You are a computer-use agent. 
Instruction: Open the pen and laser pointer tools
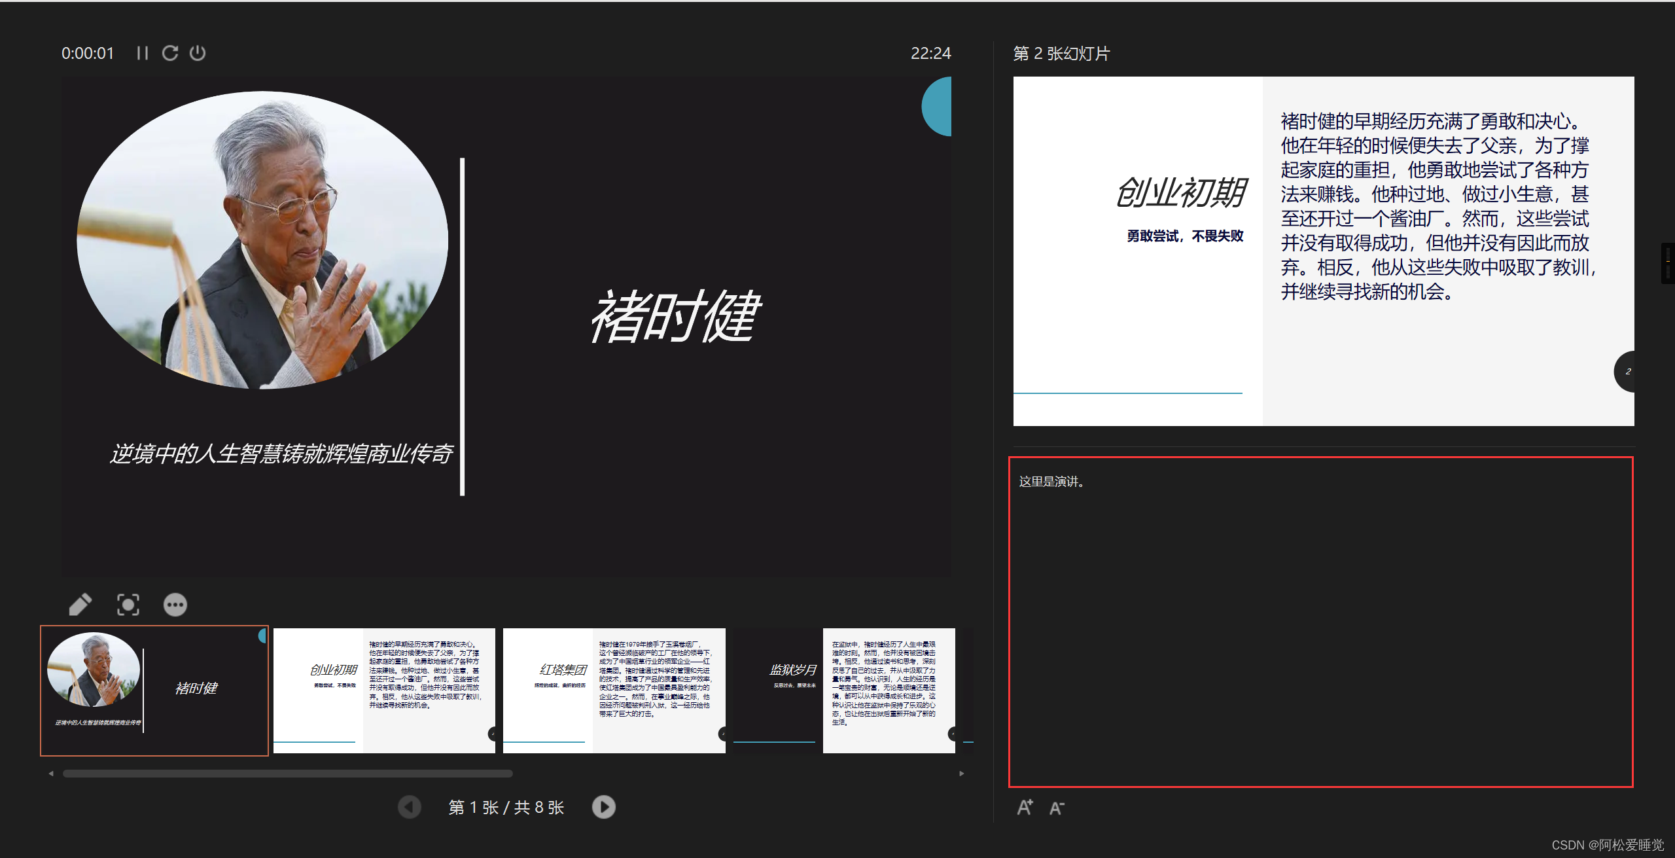click(80, 604)
